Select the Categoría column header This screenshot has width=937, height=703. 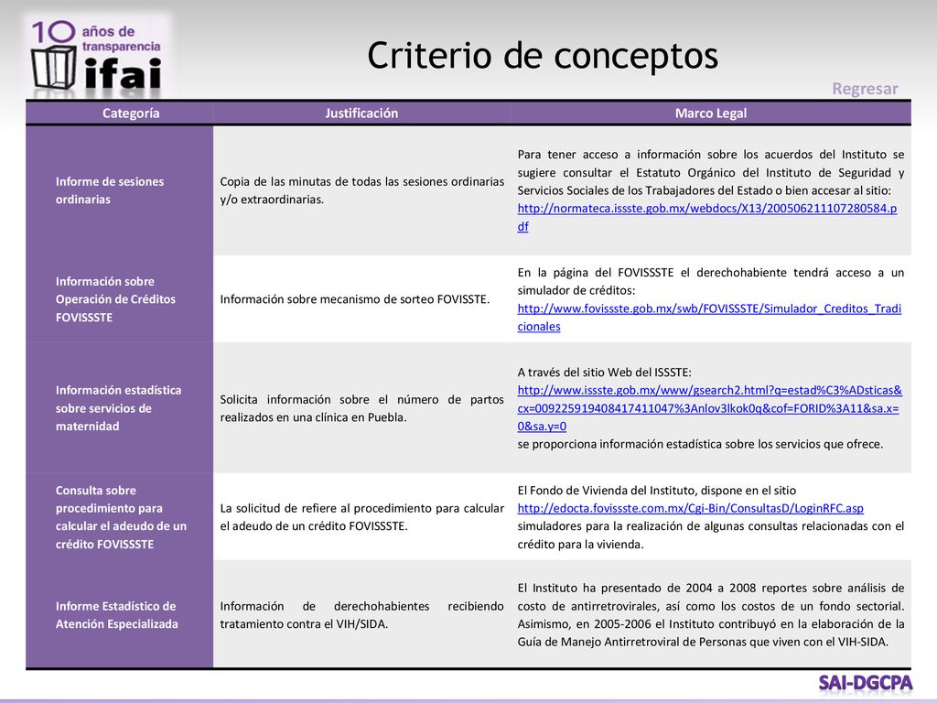131,113
